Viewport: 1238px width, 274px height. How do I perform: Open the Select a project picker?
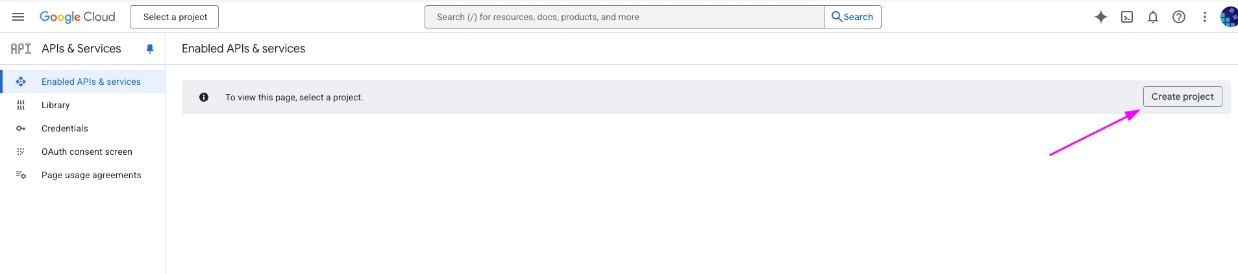(175, 17)
